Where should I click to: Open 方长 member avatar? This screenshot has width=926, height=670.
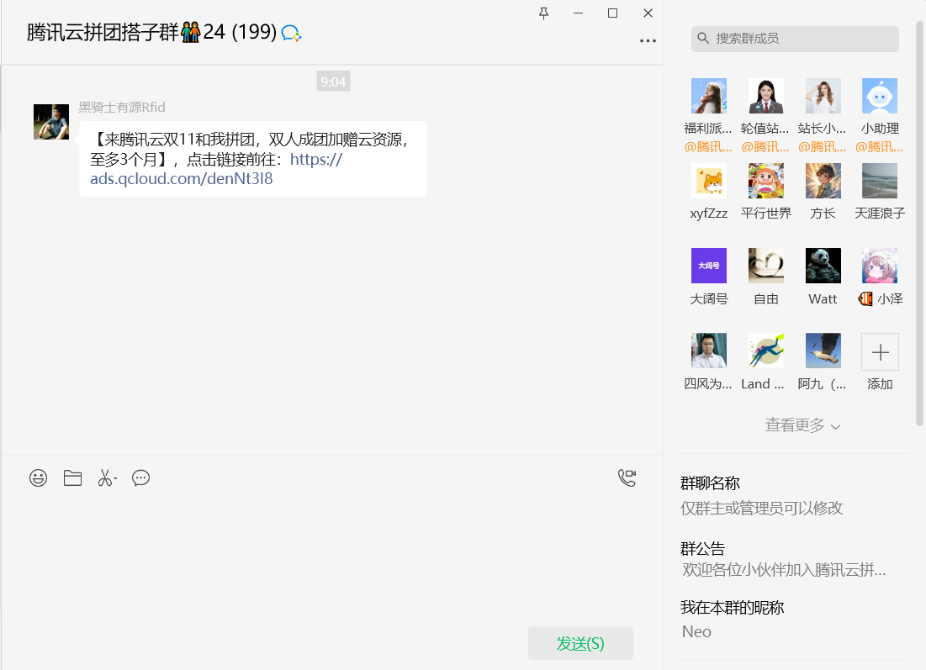pyautogui.click(x=823, y=181)
